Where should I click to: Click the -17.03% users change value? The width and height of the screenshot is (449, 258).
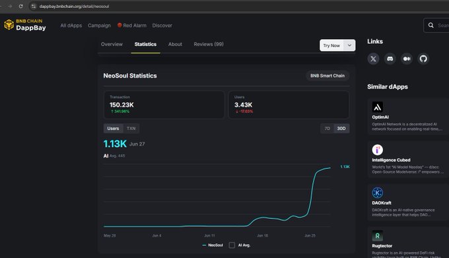coord(244,111)
